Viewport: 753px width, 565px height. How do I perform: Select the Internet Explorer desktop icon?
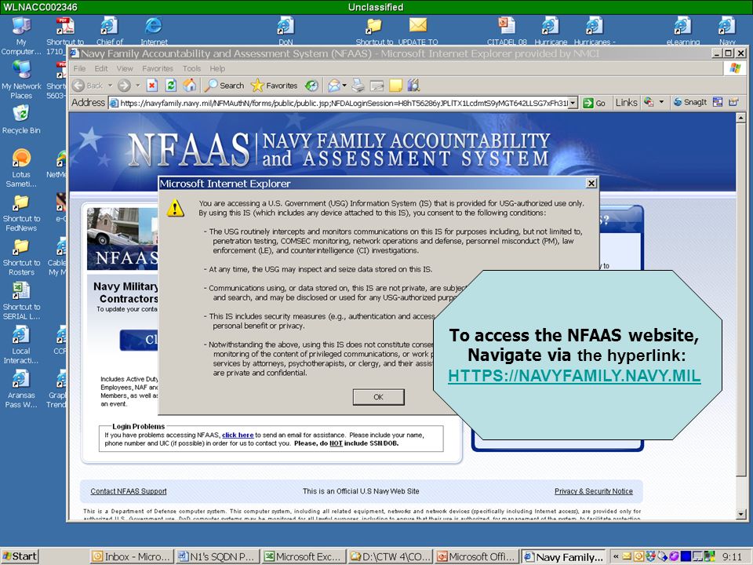tap(154, 31)
